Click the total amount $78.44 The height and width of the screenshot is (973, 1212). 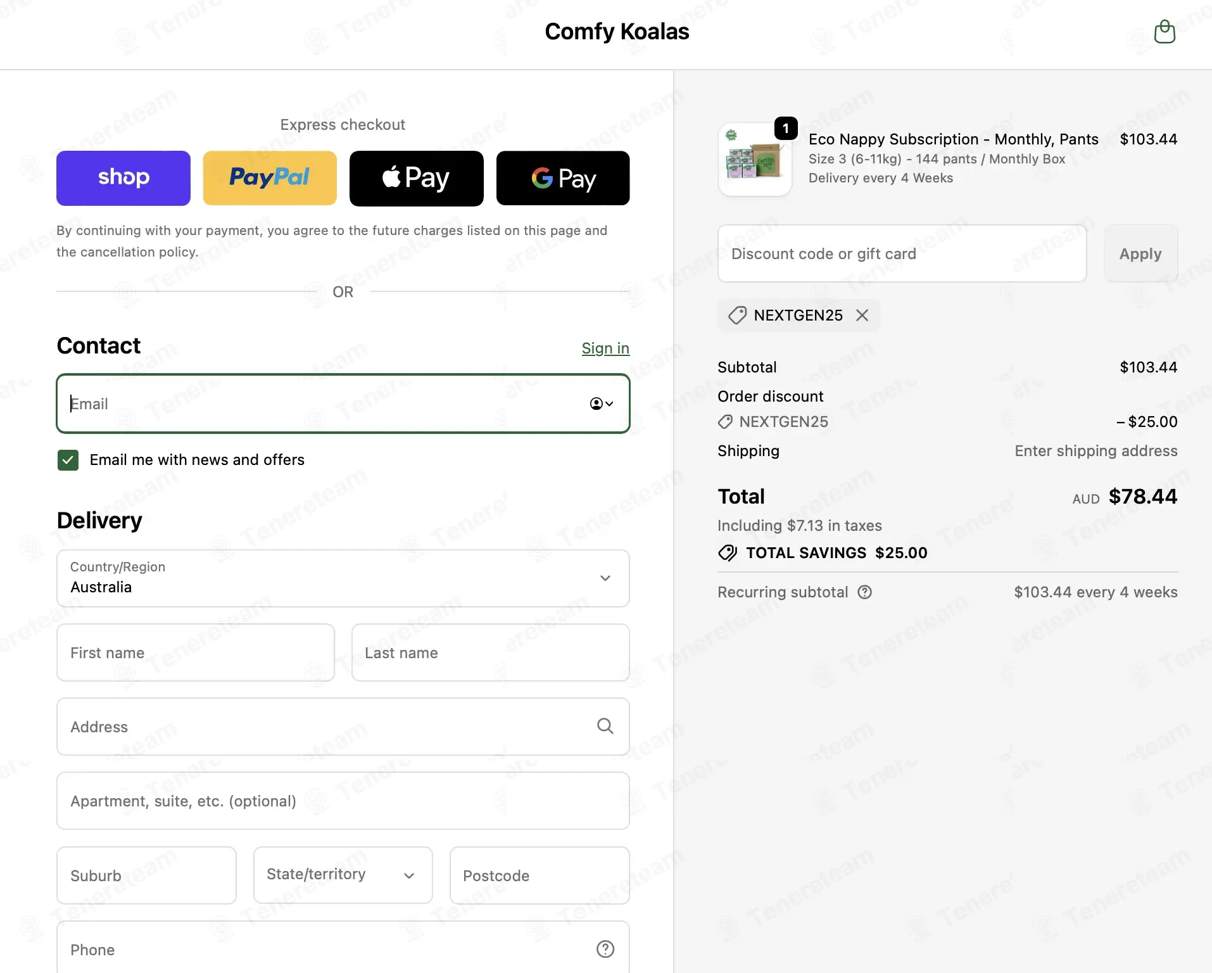1143,497
